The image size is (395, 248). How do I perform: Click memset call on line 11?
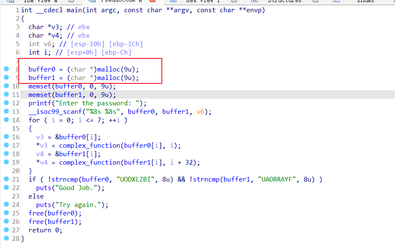click(40, 95)
